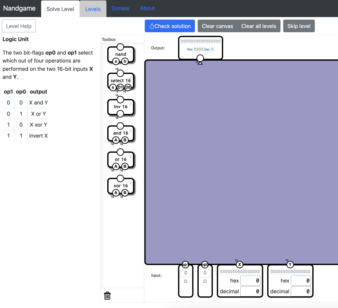Select the and 16 component
The height and width of the screenshot is (308, 338).
[x=120, y=133]
